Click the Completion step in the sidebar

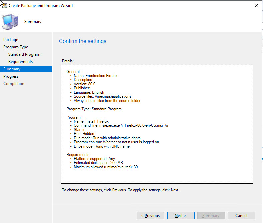click(x=14, y=84)
